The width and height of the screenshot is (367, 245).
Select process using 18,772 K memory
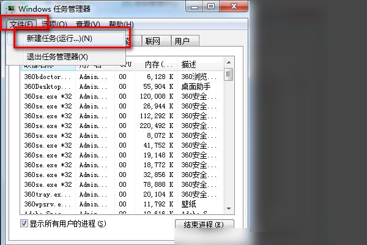tap(122, 165)
